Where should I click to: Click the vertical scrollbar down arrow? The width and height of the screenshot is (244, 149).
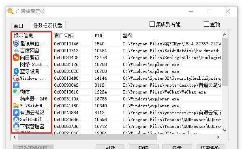point(225,130)
